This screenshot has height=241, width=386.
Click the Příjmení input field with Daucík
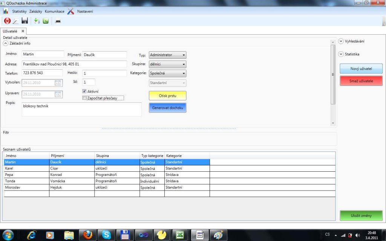105,55
